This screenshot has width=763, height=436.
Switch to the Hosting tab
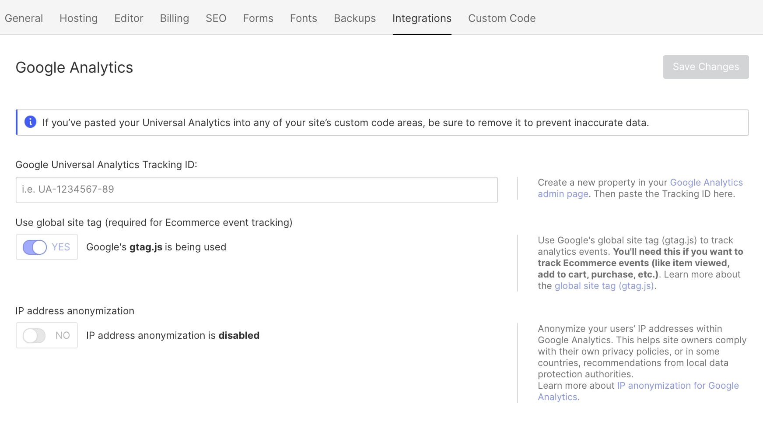point(79,18)
